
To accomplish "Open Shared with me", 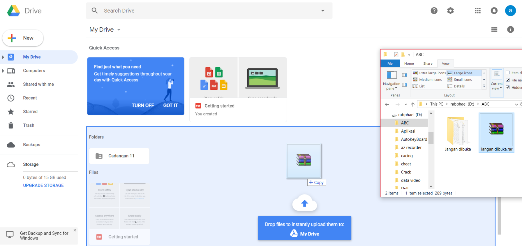I will tap(38, 84).
